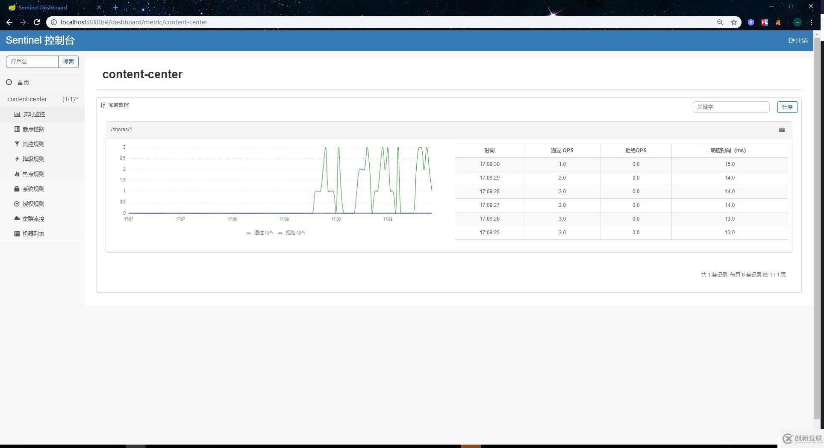
Task: Click the 注销 logout link
Action: coord(798,41)
